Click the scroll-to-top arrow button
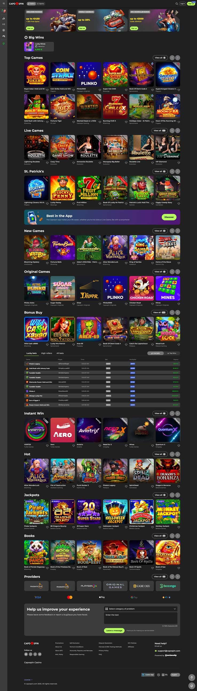 191,678
